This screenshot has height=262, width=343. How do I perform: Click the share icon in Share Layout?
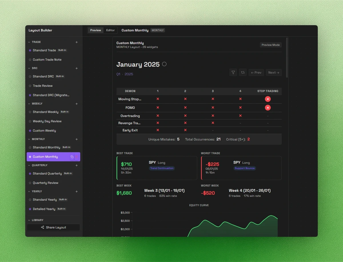43,227
